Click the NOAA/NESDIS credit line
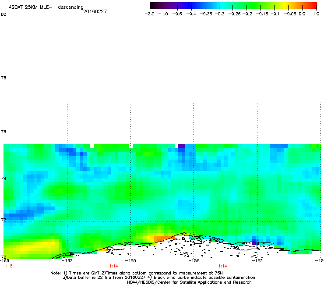Screen dimensions: 324x285 pyautogui.click(x=189, y=282)
